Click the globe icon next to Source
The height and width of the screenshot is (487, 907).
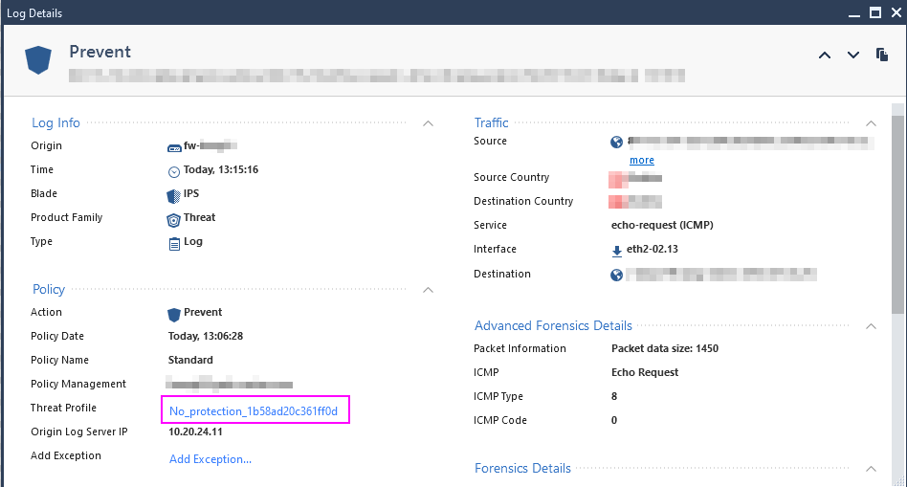[617, 143]
